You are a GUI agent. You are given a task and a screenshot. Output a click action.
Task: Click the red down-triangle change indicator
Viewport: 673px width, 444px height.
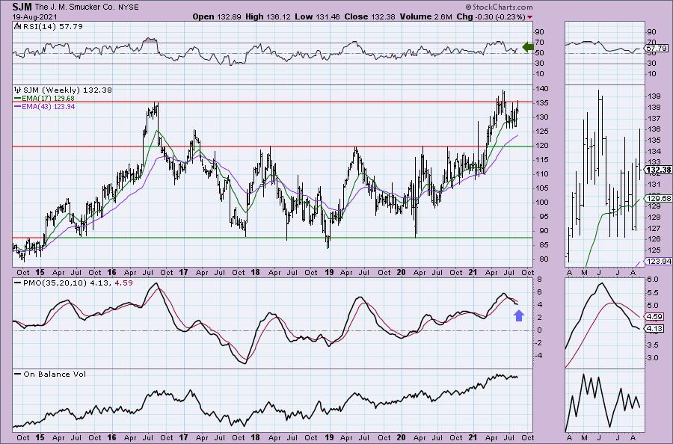tap(530, 17)
